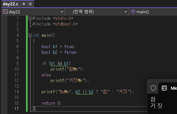Click the shield icon in the console window
The width and height of the screenshot is (177, 114).
point(153,88)
